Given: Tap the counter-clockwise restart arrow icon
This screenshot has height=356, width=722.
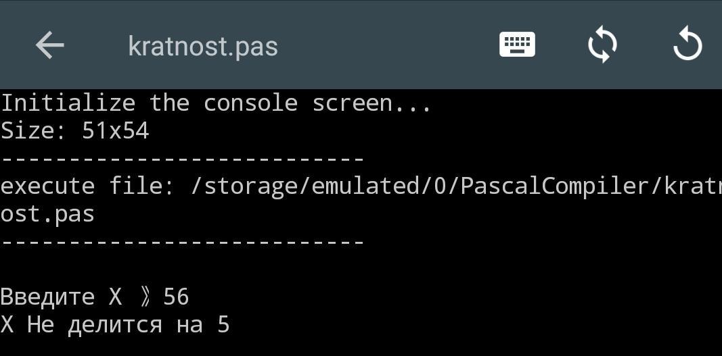Looking at the screenshot, I should coord(687,45).
